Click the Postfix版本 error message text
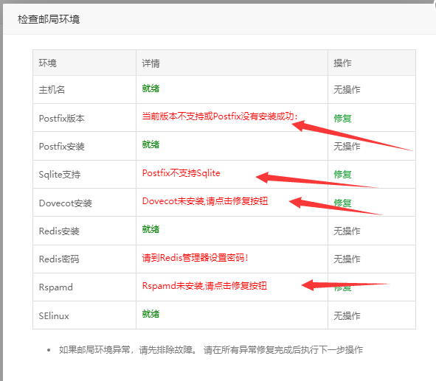The width and height of the screenshot is (436, 381). (x=220, y=116)
